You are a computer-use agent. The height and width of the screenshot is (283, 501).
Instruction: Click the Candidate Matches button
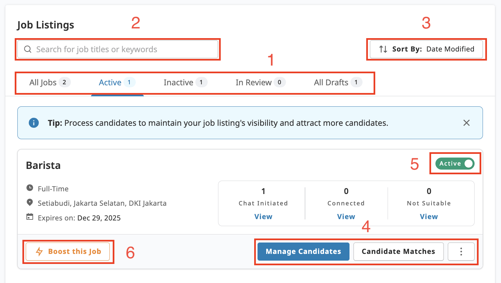click(398, 251)
